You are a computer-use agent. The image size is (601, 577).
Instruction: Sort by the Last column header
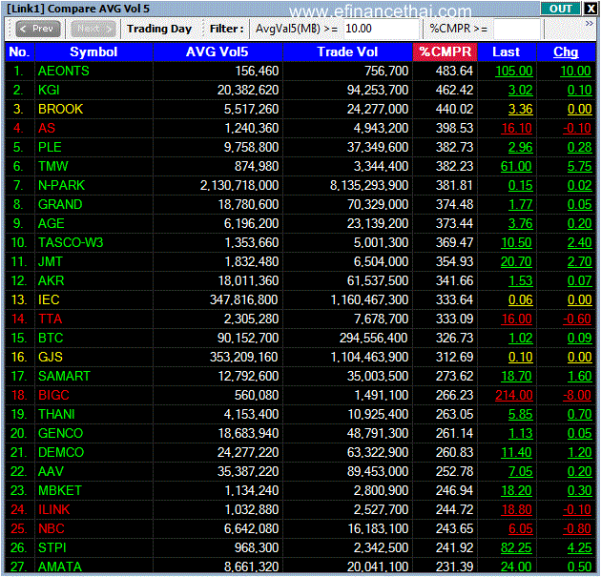coord(507,52)
